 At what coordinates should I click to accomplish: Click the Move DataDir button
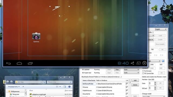(x=160, y=44)
